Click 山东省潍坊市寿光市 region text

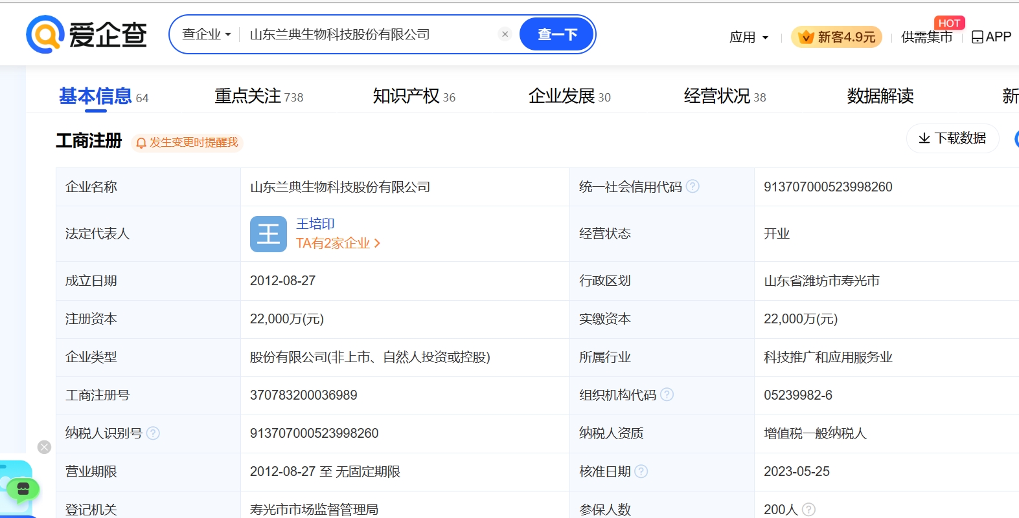pos(821,281)
